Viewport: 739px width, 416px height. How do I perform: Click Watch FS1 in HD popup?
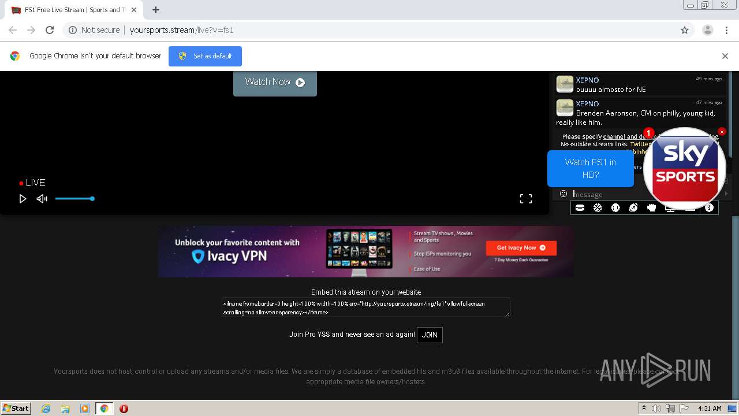click(590, 168)
